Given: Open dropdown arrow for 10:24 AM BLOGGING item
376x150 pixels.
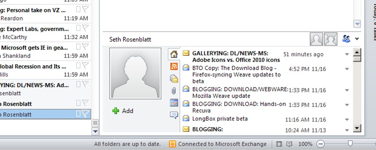Looking at the screenshot, I should pyautogui.click(x=347, y=130).
